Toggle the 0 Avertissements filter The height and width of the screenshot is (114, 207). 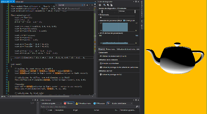coord(83,103)
